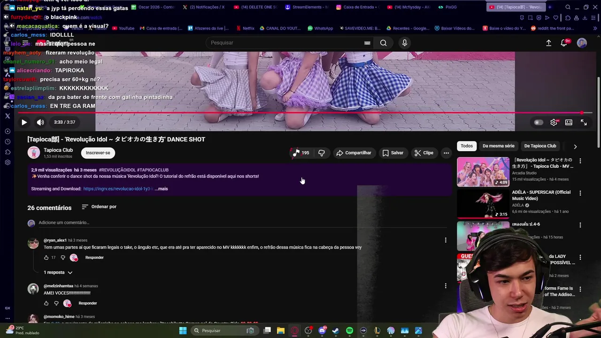This screenshot has width=601, height=338.
Task: Open YouTube notifications bell
Action: [564, 43]
